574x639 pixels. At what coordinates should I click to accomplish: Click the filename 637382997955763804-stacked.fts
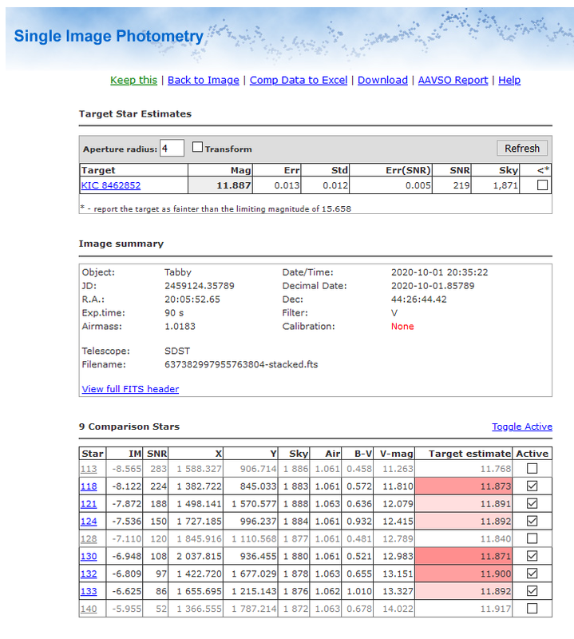(x=241, y=364)
